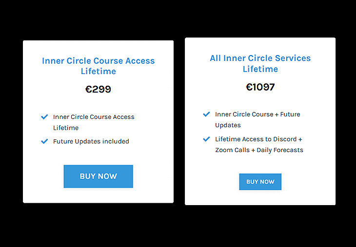Viewport: 356px width, 247px height.
Task: Select 'Lifetime Access to Discord +' feature text
Action: pos(258,139)
